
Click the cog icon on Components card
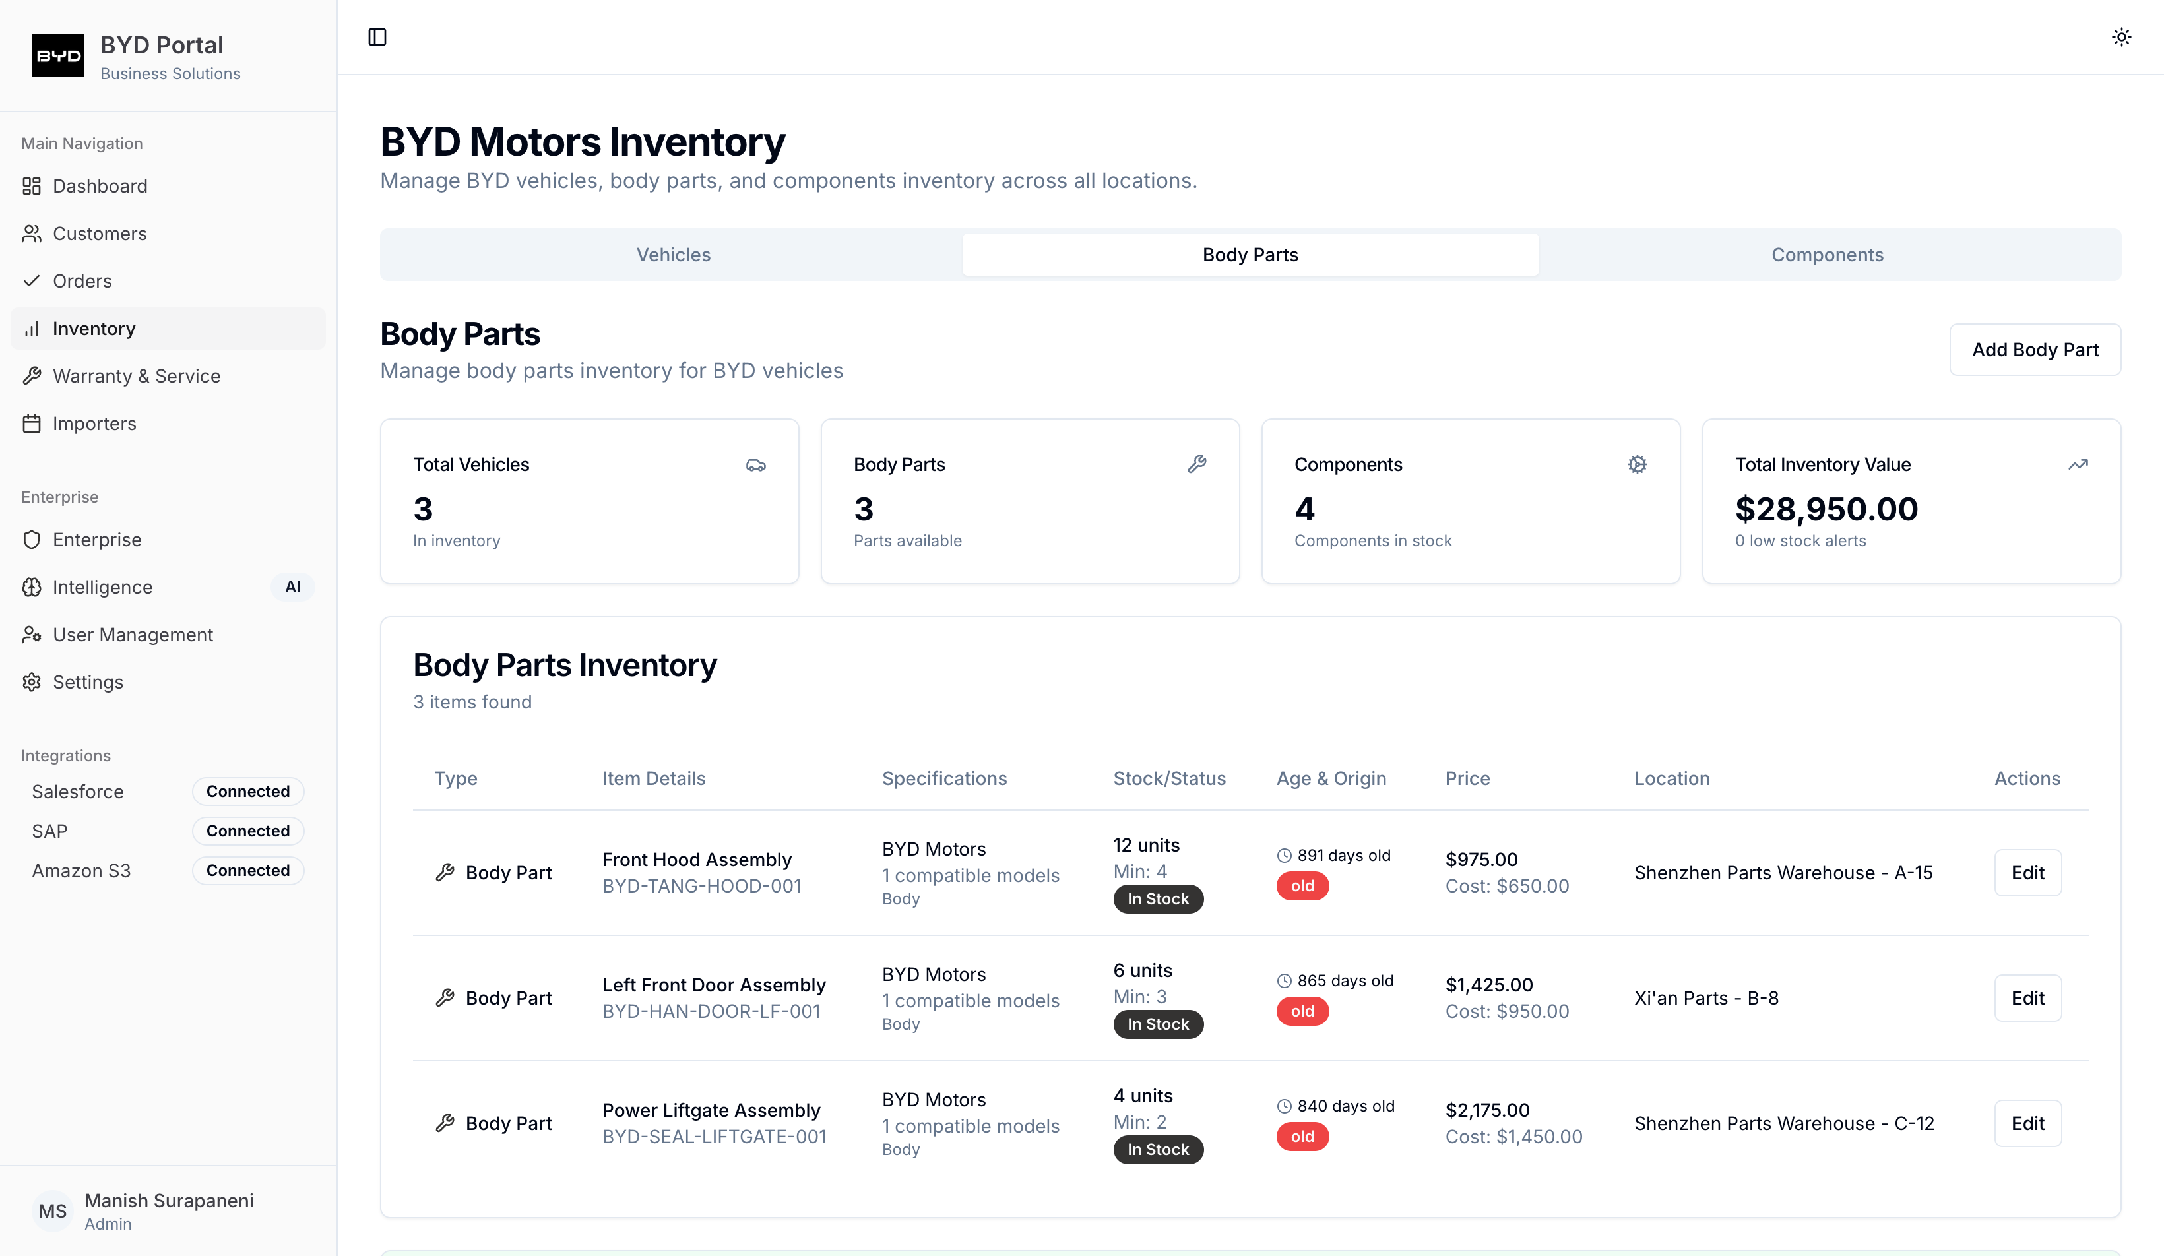pyautogui.click(x=1638, y=464)
